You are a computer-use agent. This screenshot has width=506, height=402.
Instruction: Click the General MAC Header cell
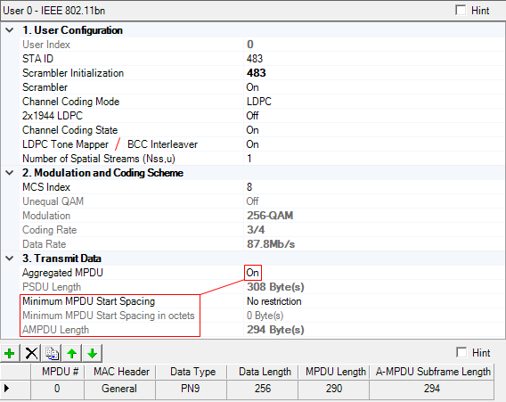click(x=119, y=389)
